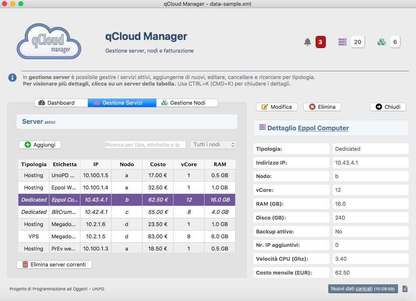
Task: Open the Eppol Computer link in details
Action: tap(323, 128)
